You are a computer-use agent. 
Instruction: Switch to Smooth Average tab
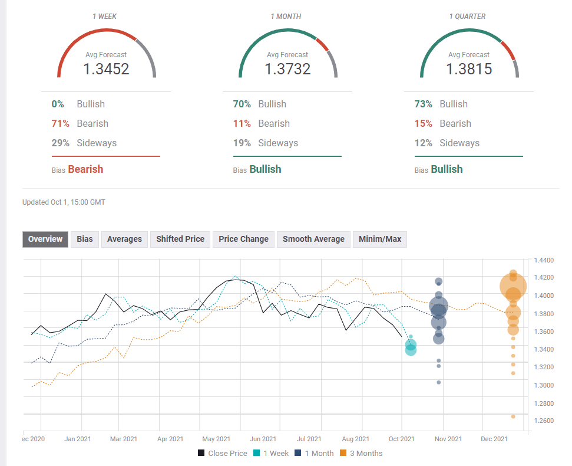[x=313, y=239]
